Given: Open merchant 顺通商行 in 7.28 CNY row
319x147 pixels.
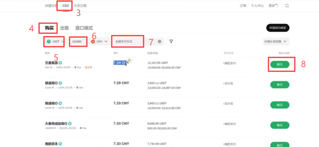Looking at the screenshot, I should tap(51, 83).
